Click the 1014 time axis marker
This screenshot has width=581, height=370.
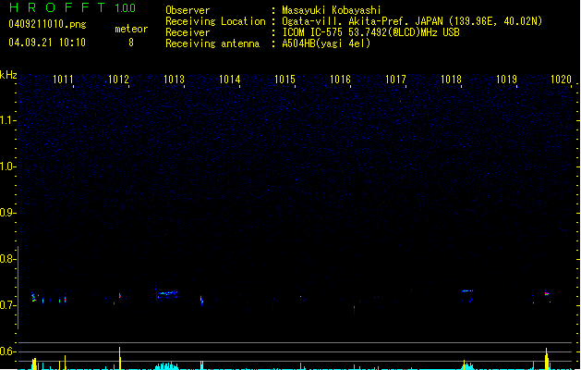pos(229,80)
